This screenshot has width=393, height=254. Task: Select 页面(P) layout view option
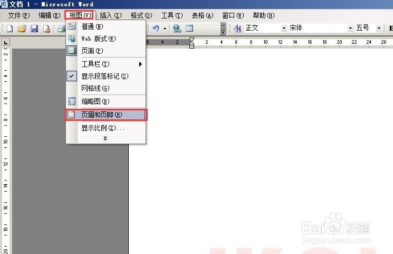point(106,51)
